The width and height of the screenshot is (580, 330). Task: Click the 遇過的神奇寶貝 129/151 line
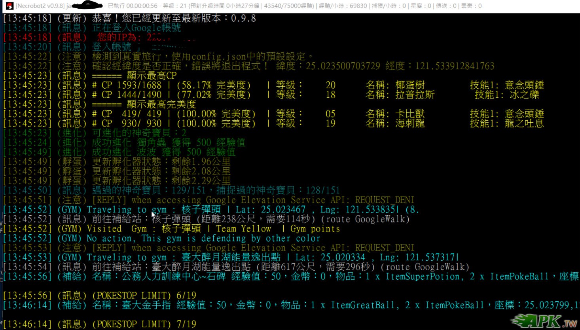171,190
